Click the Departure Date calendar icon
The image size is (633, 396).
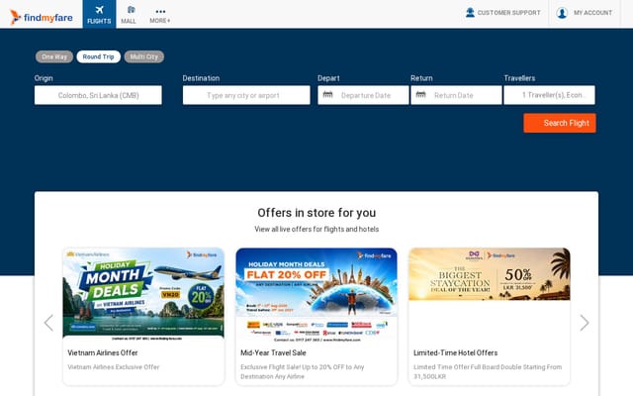(327, 95)
